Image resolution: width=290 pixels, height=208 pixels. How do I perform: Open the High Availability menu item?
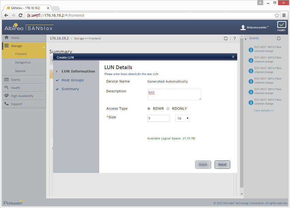24,96
